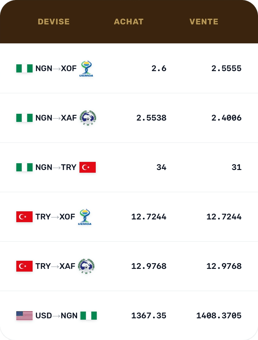Click the Turkish flag before TRY→XOF
This screenshot has width=258, height=340.
click(x=24, y=217)
